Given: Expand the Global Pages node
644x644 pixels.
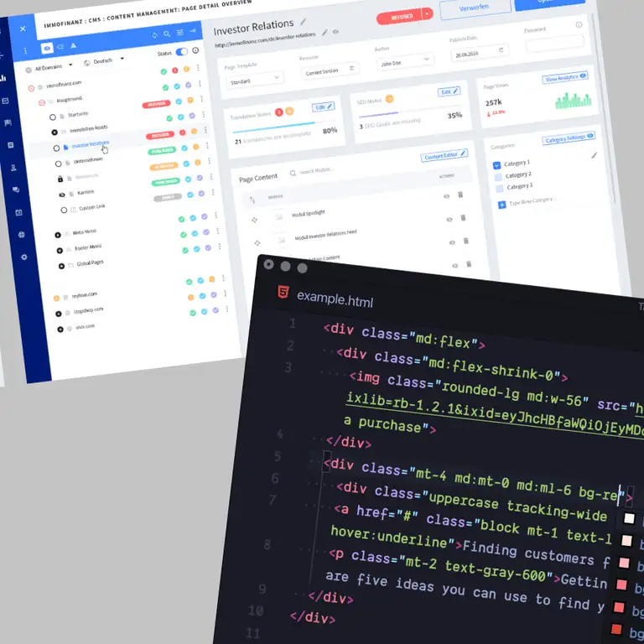Looking at the screenshot, I should pyautogui.click(x=61, y=266).
